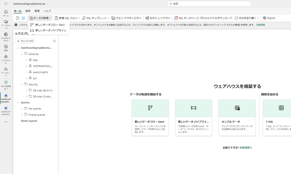The height and width of the screenshot is (174, 291).
Task: Expand the dbo schema
Action: (x=26, y=60)
